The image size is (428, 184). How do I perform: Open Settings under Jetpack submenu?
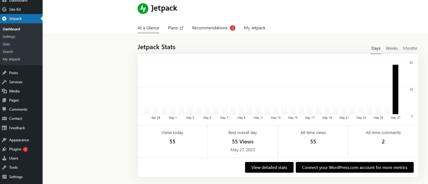[9, 37]
